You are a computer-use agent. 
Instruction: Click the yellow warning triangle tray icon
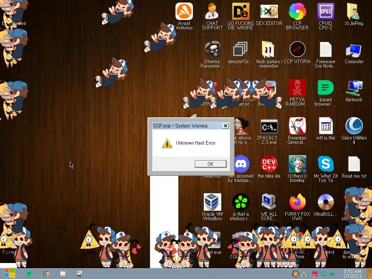click(x=304, y=275)
